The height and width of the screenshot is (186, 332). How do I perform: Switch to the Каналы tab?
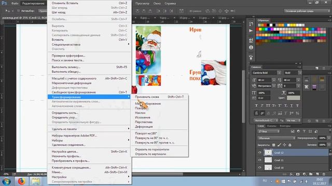(272, 126)
